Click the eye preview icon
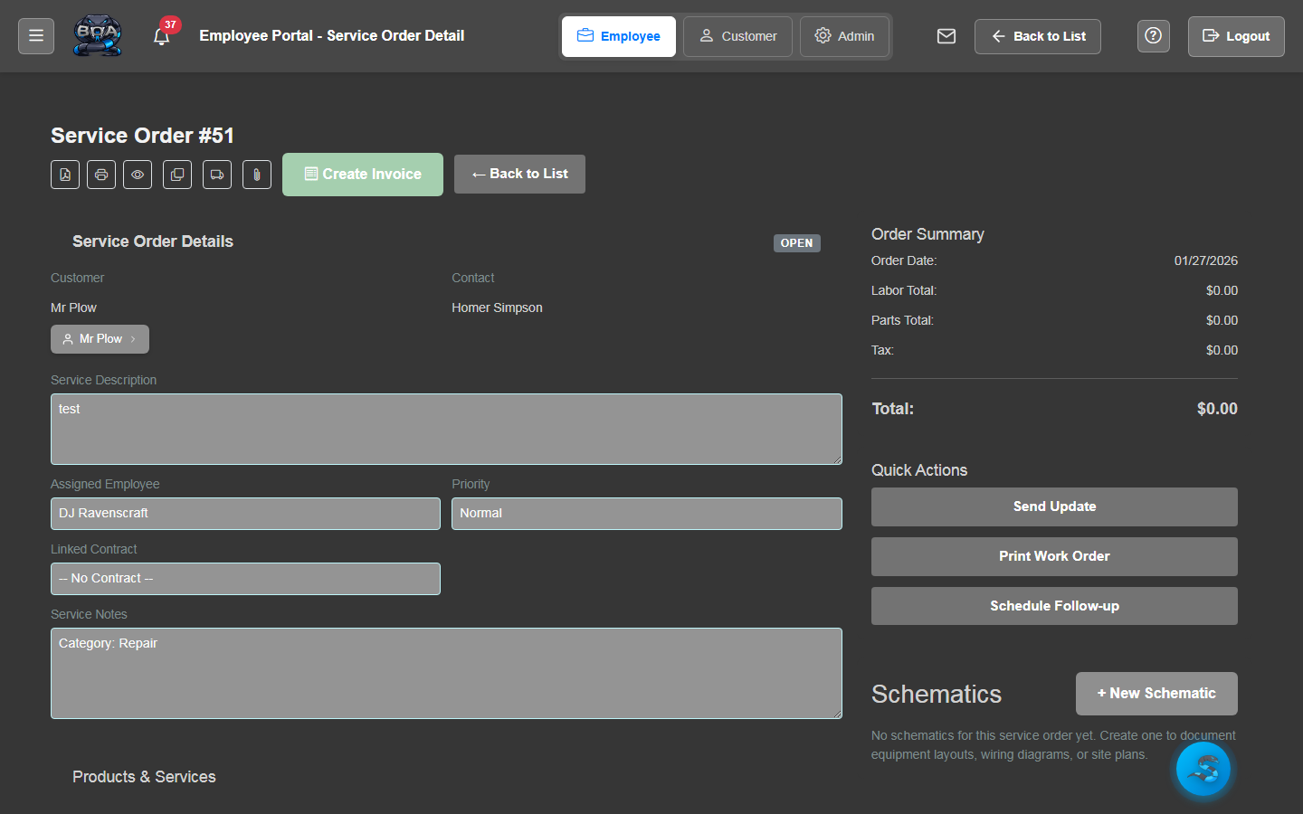 pos(138,175)
